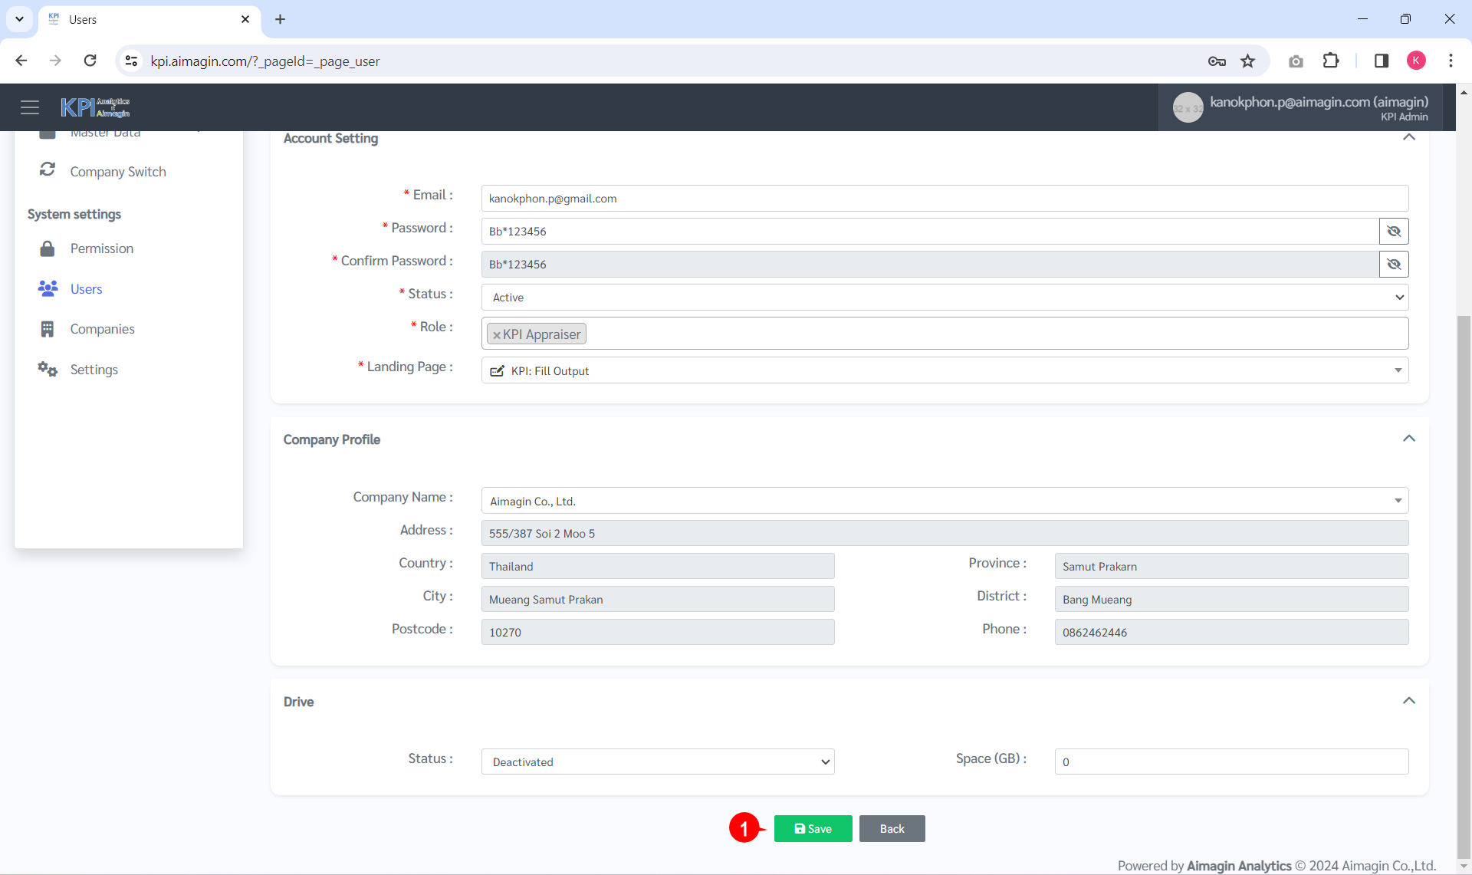The image size is (1472, 875).
Task: Open the Landing Page dropdown
Action: pos(944,371)
